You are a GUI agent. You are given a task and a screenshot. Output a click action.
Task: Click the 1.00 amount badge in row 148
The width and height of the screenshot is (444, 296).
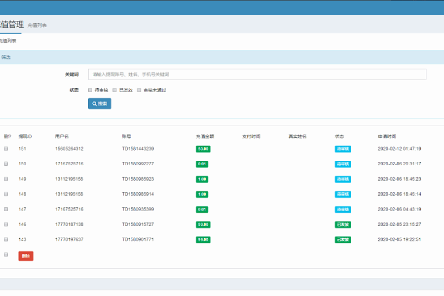pos(202,194)
